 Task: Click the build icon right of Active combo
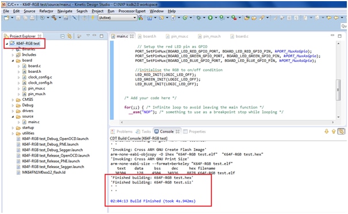click(140, 18)
